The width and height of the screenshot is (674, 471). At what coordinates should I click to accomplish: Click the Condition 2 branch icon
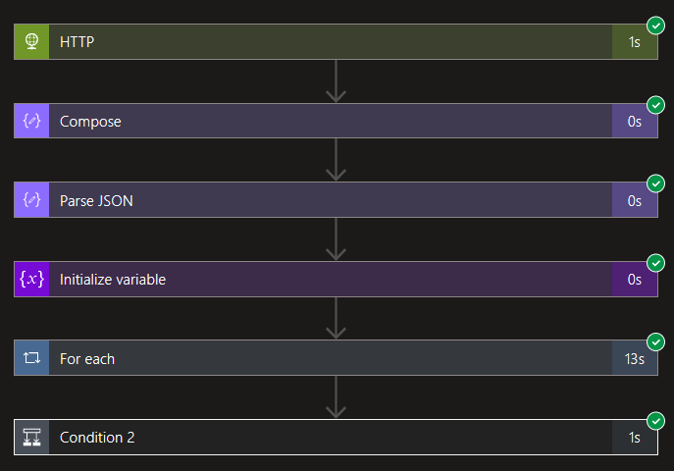pos(31,437)
